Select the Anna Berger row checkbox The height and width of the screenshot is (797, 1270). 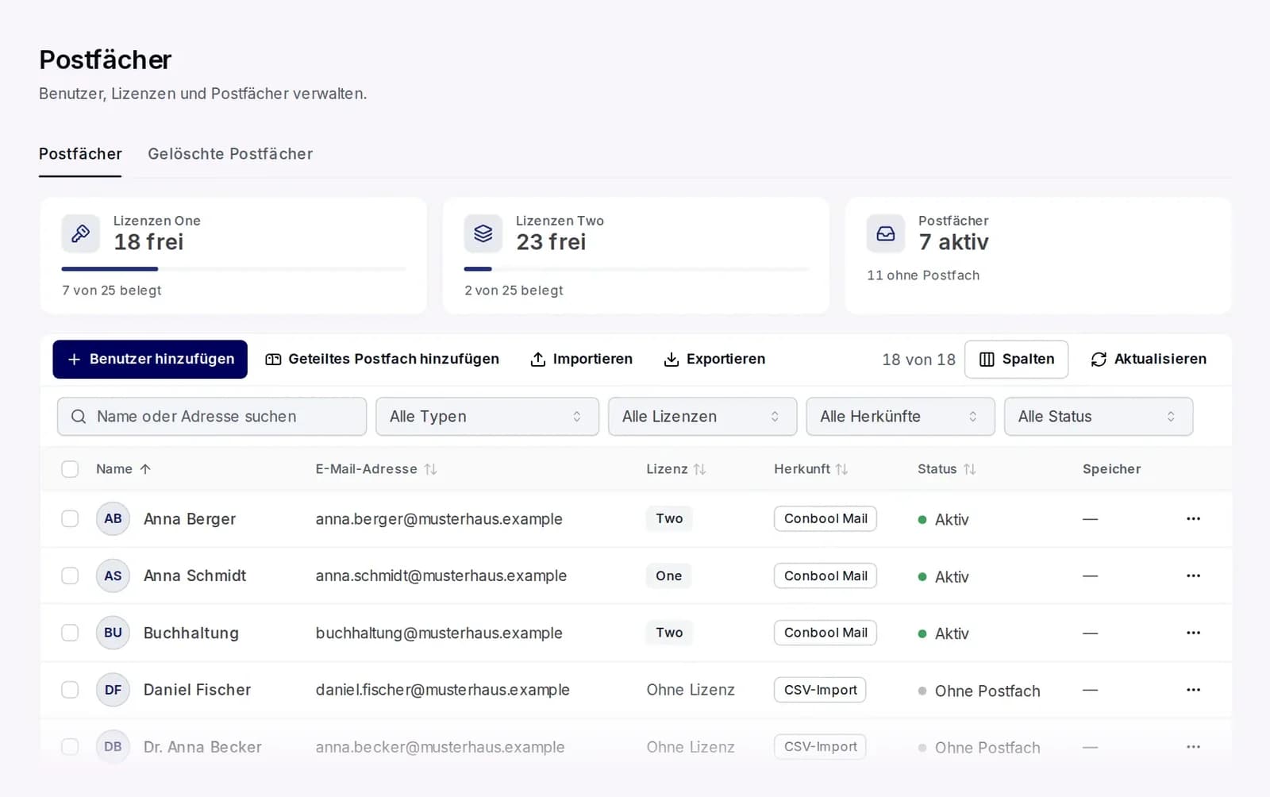point(70,518)
